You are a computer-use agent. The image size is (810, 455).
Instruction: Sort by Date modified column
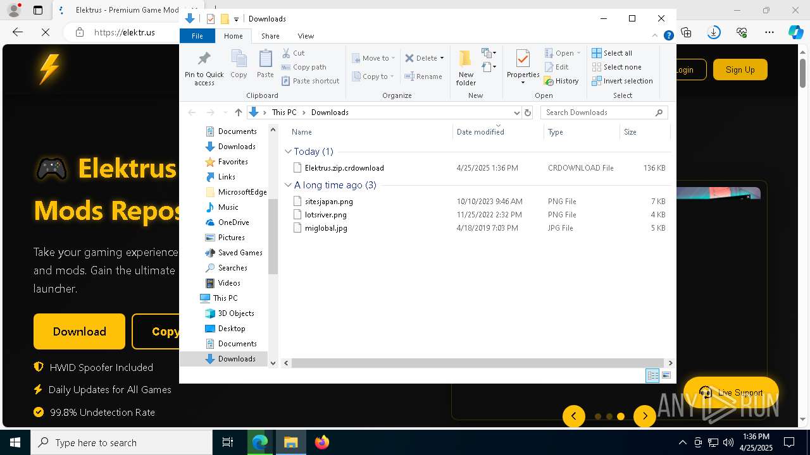(499, 132)
